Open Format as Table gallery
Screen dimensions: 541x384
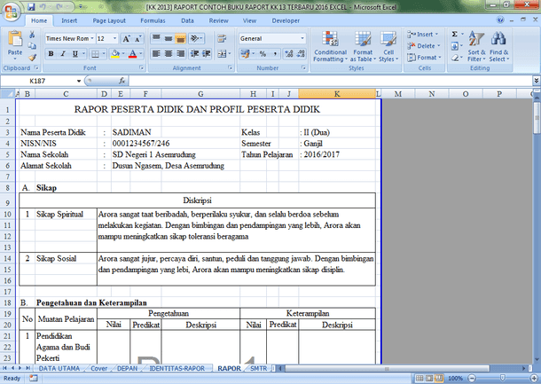pyautogui.click(x=363, y=46)
